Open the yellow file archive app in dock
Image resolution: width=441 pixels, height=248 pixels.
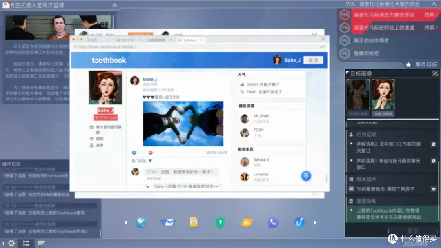coord(194,222)
